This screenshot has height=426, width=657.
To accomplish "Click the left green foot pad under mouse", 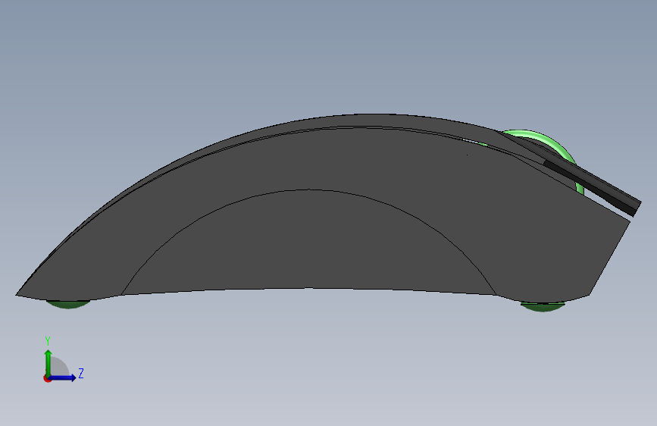I will click(68, 304).
